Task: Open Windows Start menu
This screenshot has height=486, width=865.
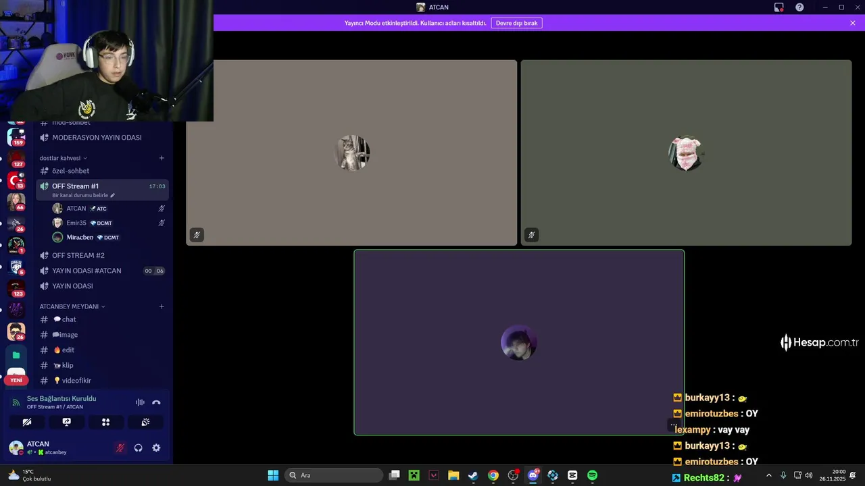Action: (x=273, y=475)
